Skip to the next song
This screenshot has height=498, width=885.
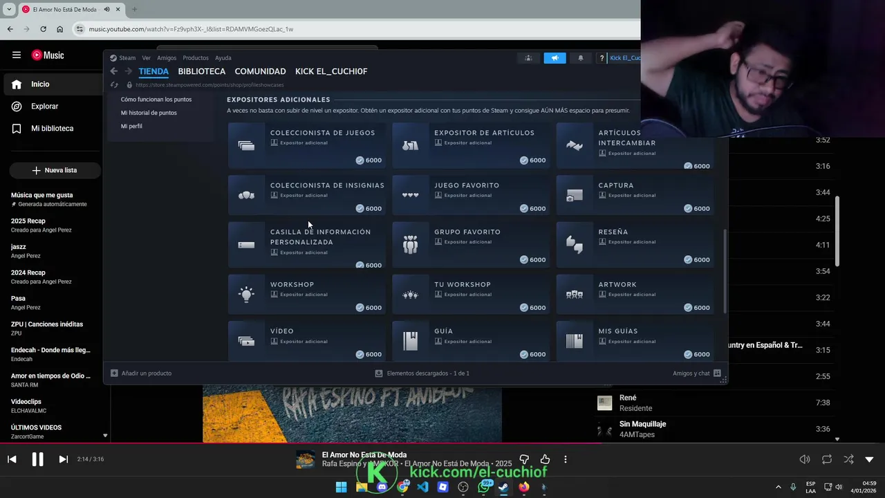point(63,459)
